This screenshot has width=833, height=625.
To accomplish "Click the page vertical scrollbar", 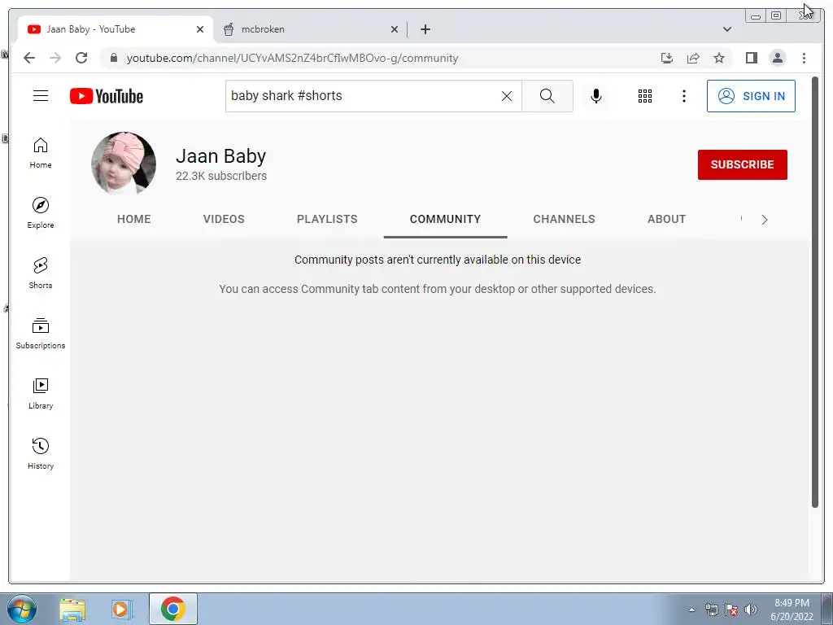I will pyautogui.click(x=815, y=292).
